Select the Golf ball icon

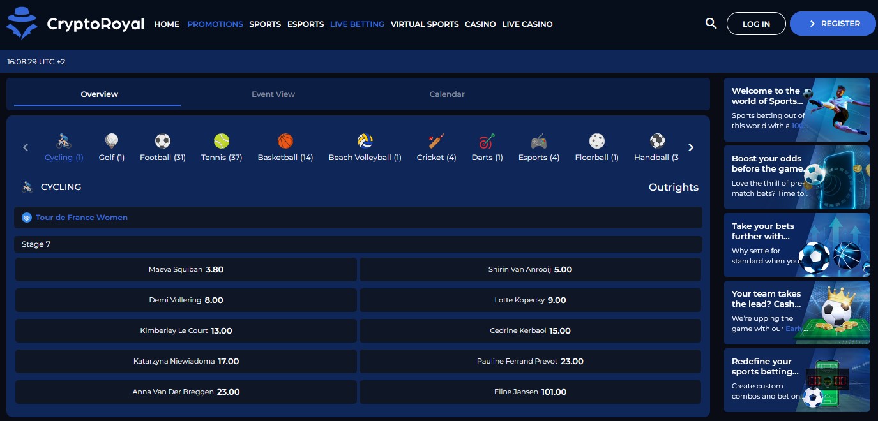tap(112, 141)
